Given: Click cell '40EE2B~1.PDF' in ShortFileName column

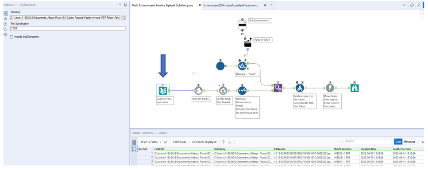Looking at the screenshot, I should [x=346, y=158].
